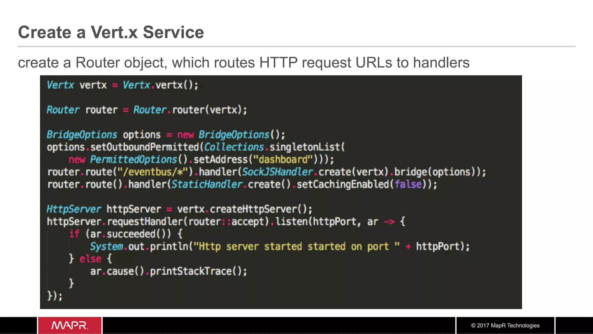Click the "options.setOutboundPermitted" code line
The height and width of the screenshot is (334, 593).
point(196,147)
